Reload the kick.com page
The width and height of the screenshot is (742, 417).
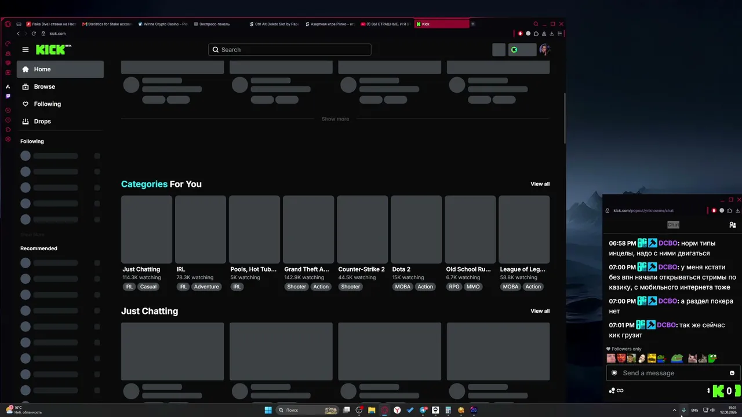(x=34, y=34)
